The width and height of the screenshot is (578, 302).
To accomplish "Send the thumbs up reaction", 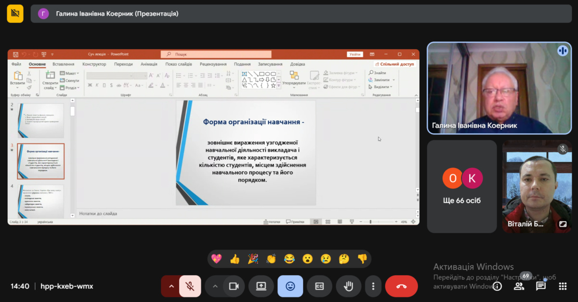I will tap(235, 259).
